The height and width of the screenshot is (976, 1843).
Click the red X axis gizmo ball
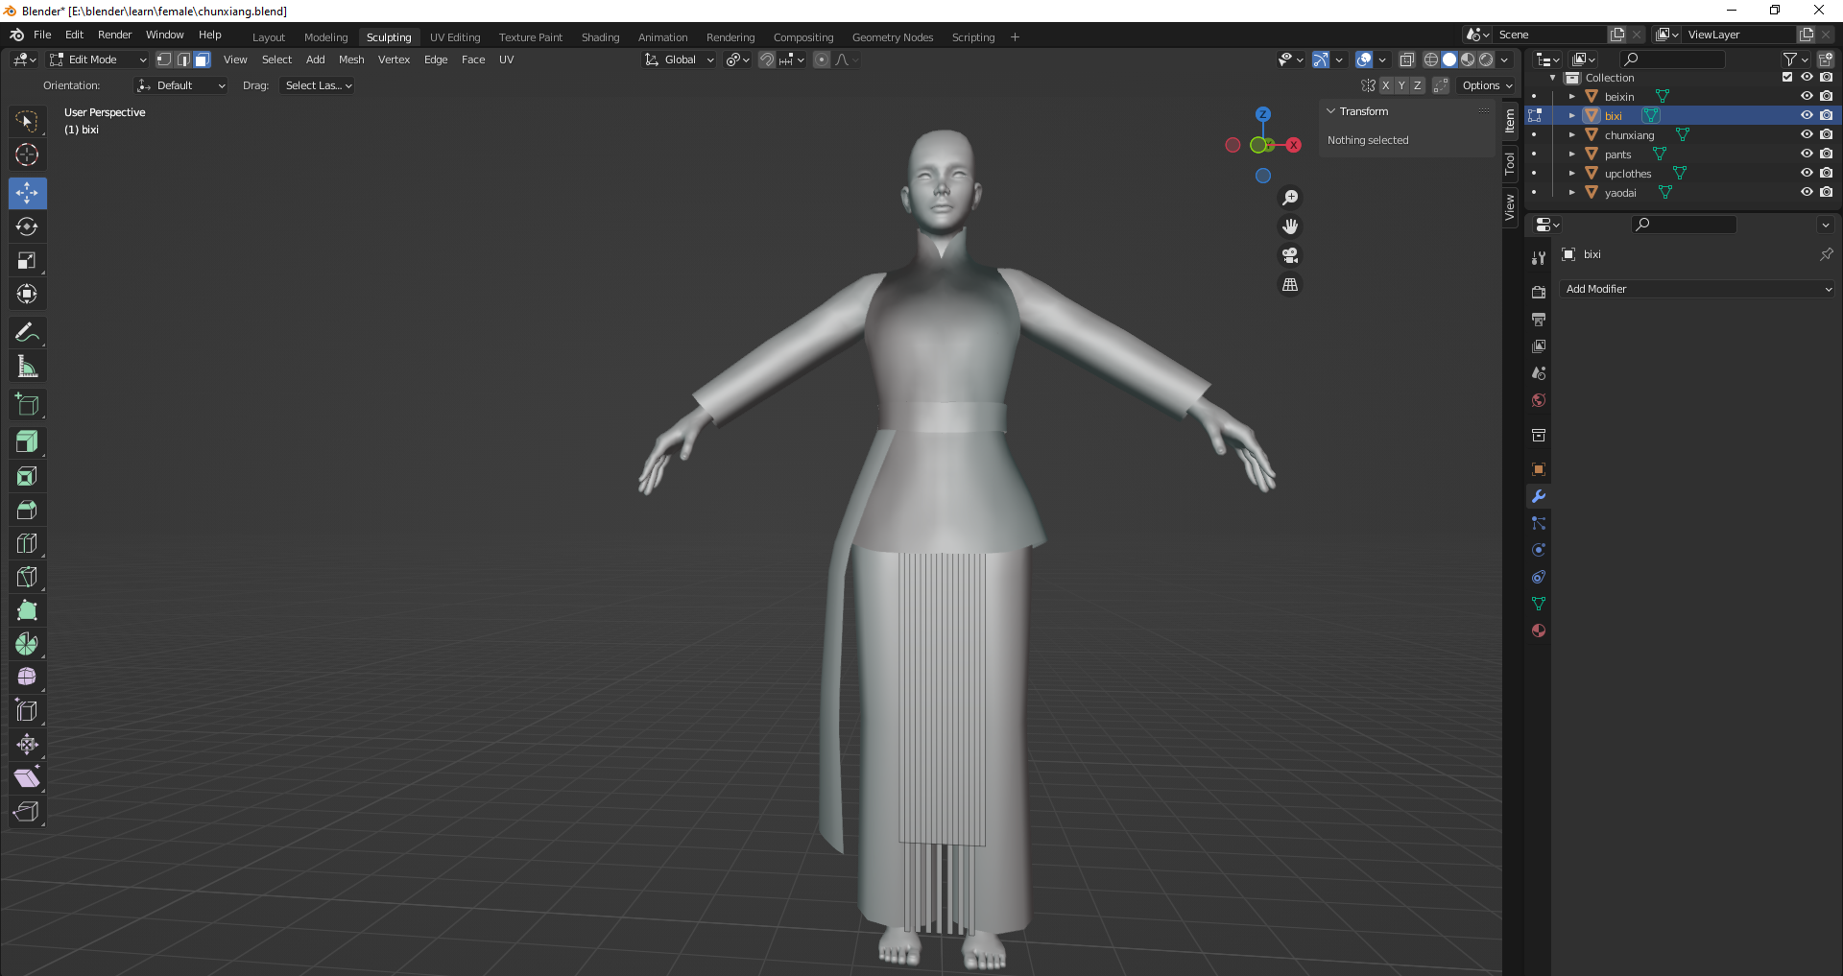1294,145
